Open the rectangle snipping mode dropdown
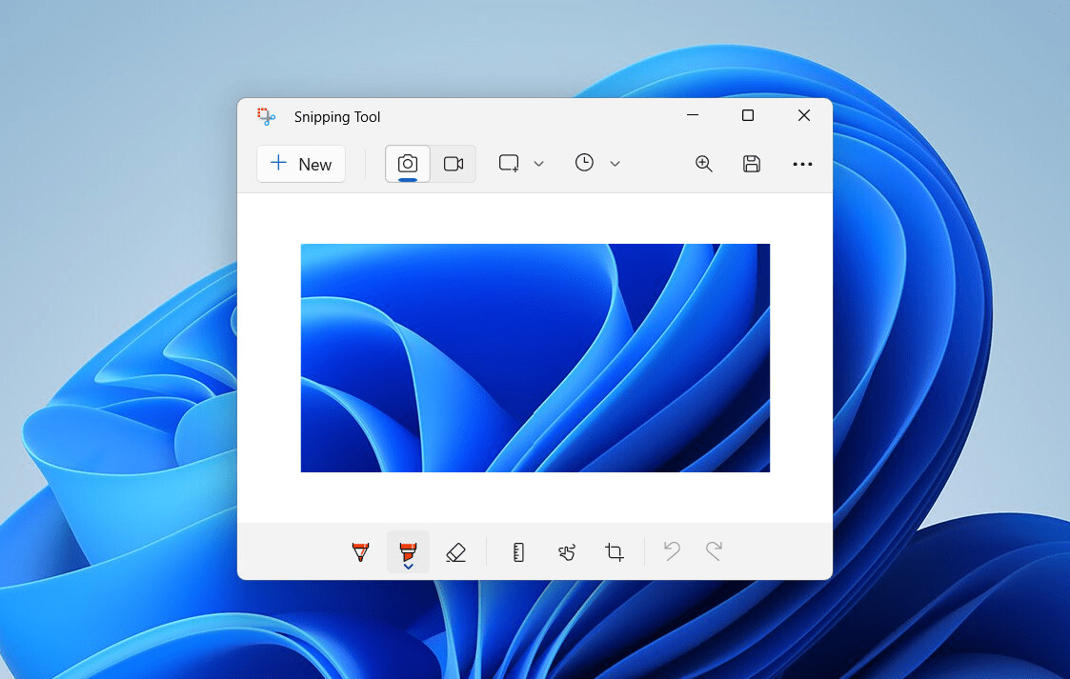The image size is (1070, 679). point(521,164)
